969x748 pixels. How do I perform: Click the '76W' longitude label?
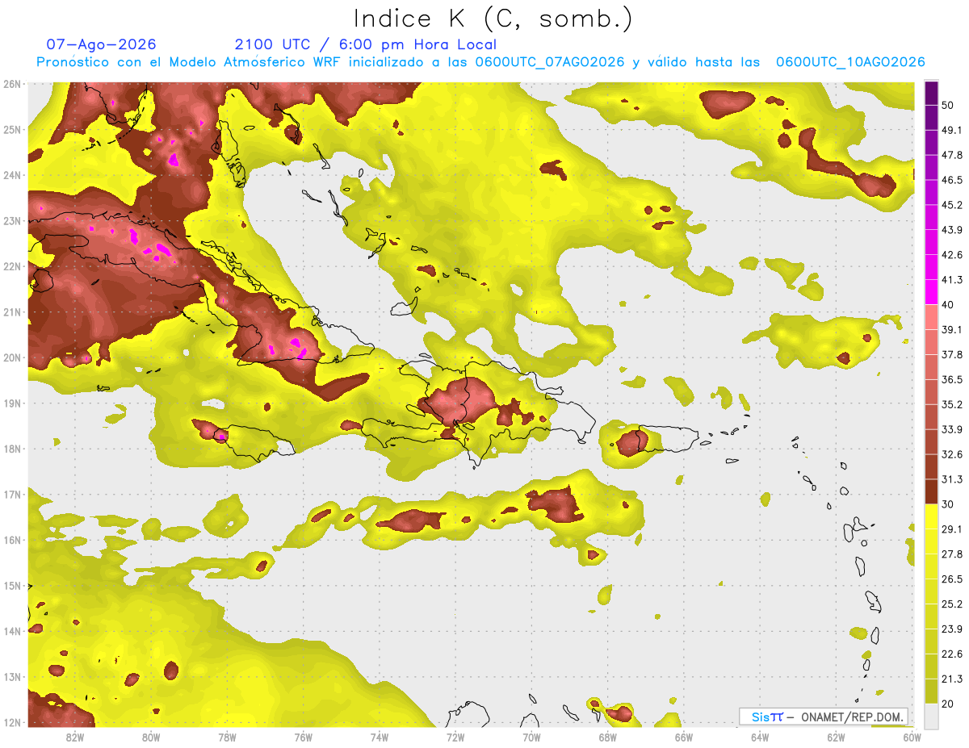[303, 737]
